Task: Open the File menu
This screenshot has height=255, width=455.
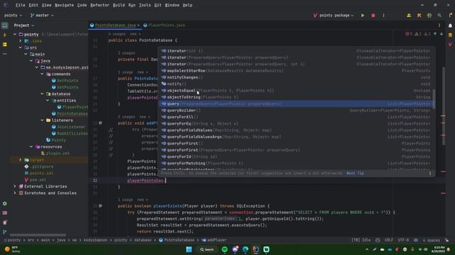Action: tap(21, 5)
